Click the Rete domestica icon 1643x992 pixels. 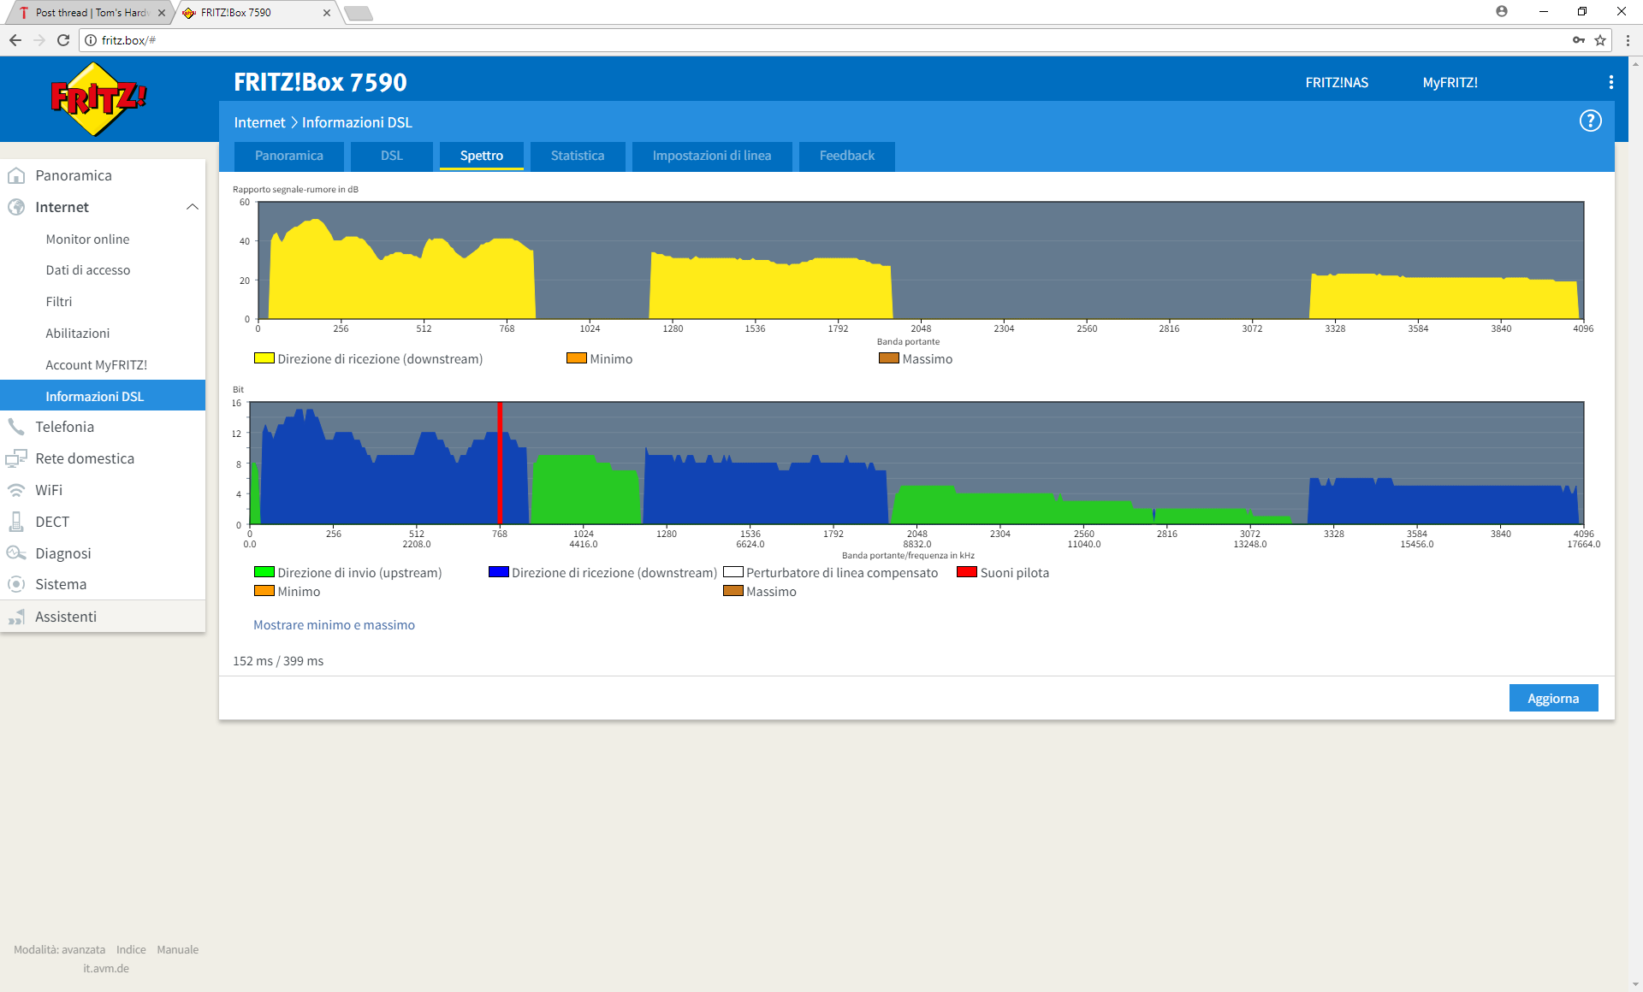pyautogui.click(x=16, y=458)
